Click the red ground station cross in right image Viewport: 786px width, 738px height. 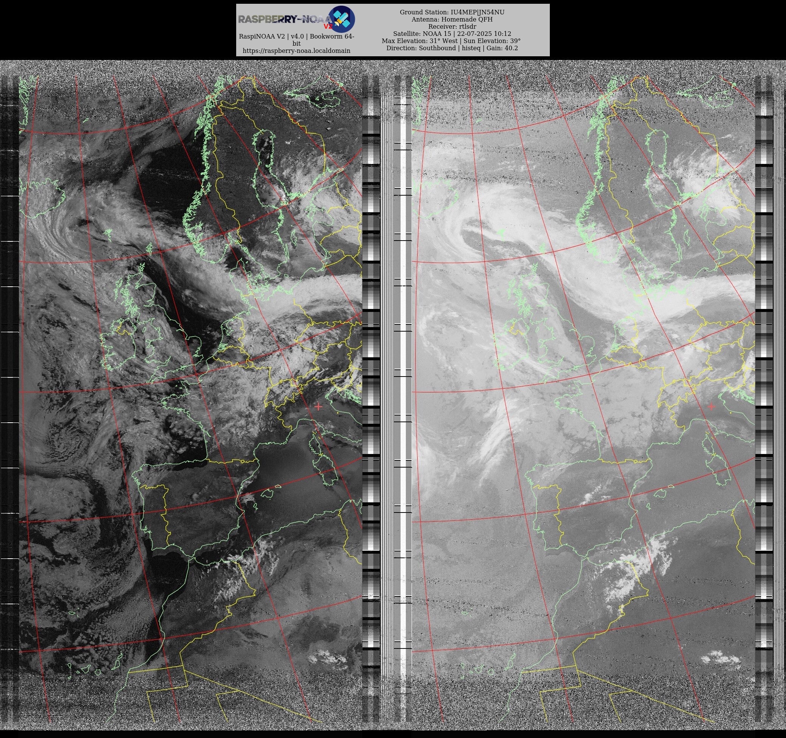[711, 406]
